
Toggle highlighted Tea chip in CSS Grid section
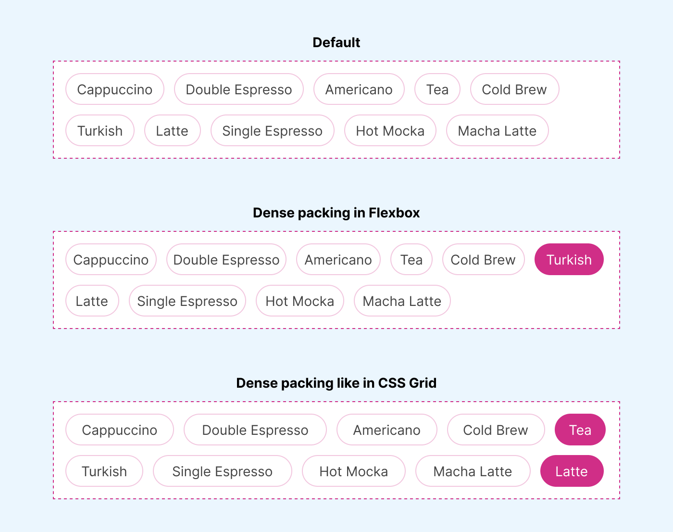tap(580, 430)
